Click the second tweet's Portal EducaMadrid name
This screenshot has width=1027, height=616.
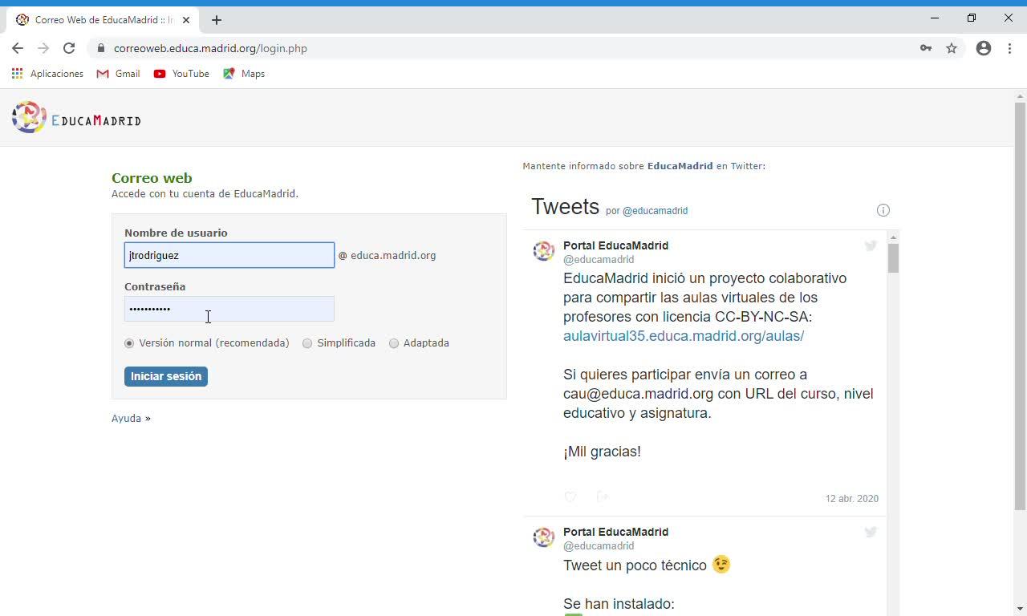click(x=615, y=532)
